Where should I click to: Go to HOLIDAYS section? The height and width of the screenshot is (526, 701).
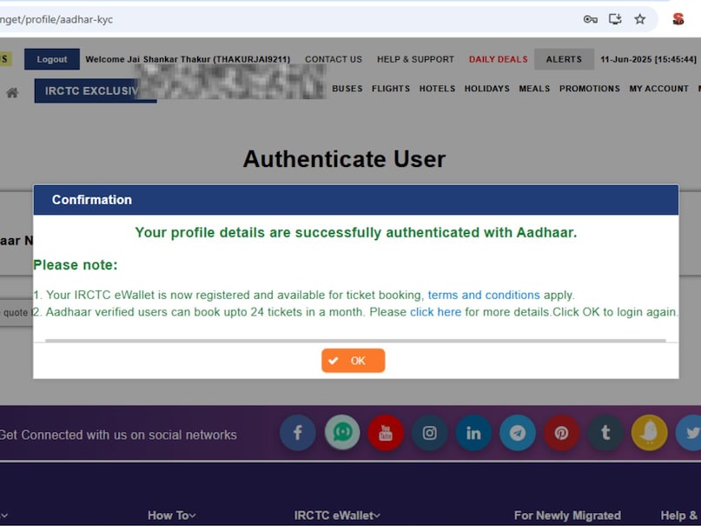(x=486, y=89)
